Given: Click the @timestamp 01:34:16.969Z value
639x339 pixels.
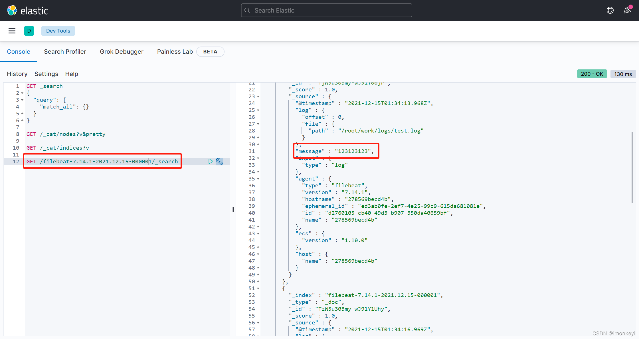Looking at the screenshot, I should [387, 330].
